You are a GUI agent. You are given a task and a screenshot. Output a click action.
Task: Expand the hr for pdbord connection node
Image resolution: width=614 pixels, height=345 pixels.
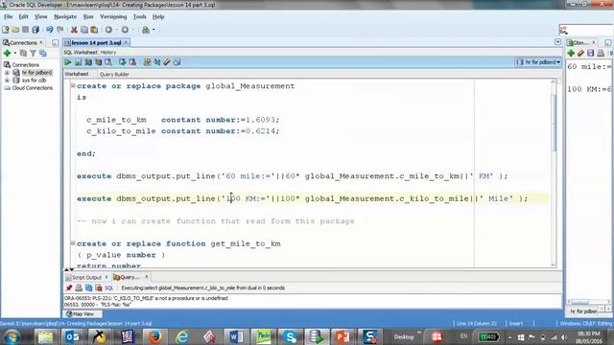tap(7, 73)
